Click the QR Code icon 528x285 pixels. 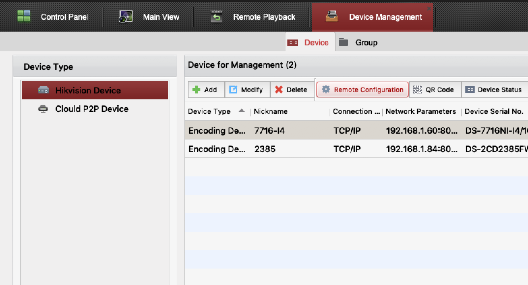point(418,90)
